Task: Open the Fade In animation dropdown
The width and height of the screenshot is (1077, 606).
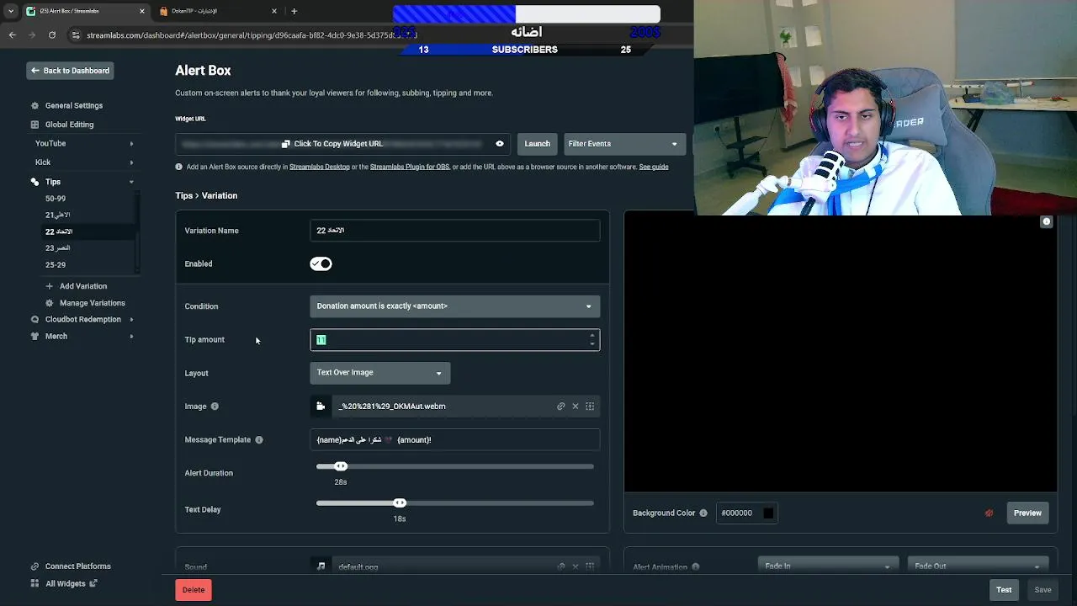Action: [826, 566]
